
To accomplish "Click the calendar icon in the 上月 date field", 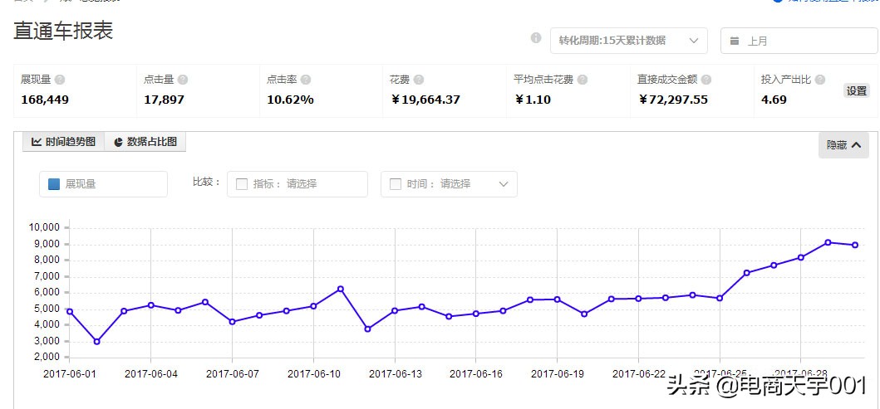I will tap(735, 41).
